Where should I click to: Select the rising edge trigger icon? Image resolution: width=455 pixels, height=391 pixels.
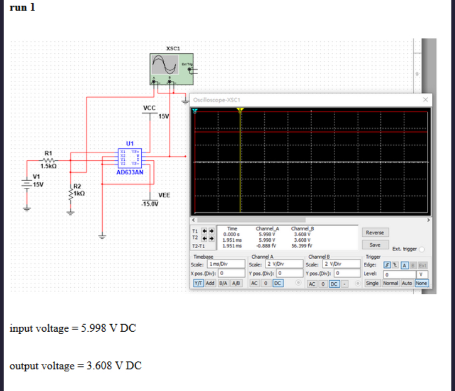pos(387,265)
